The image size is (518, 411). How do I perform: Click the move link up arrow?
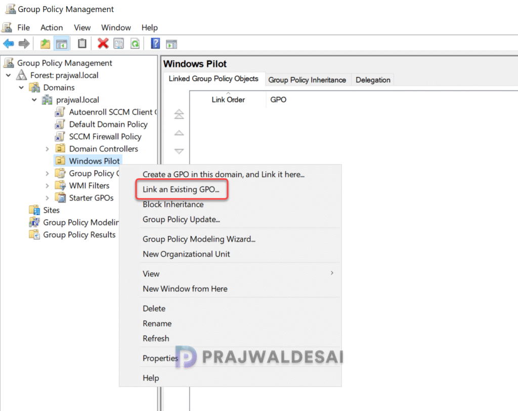[x=179, y=133]
